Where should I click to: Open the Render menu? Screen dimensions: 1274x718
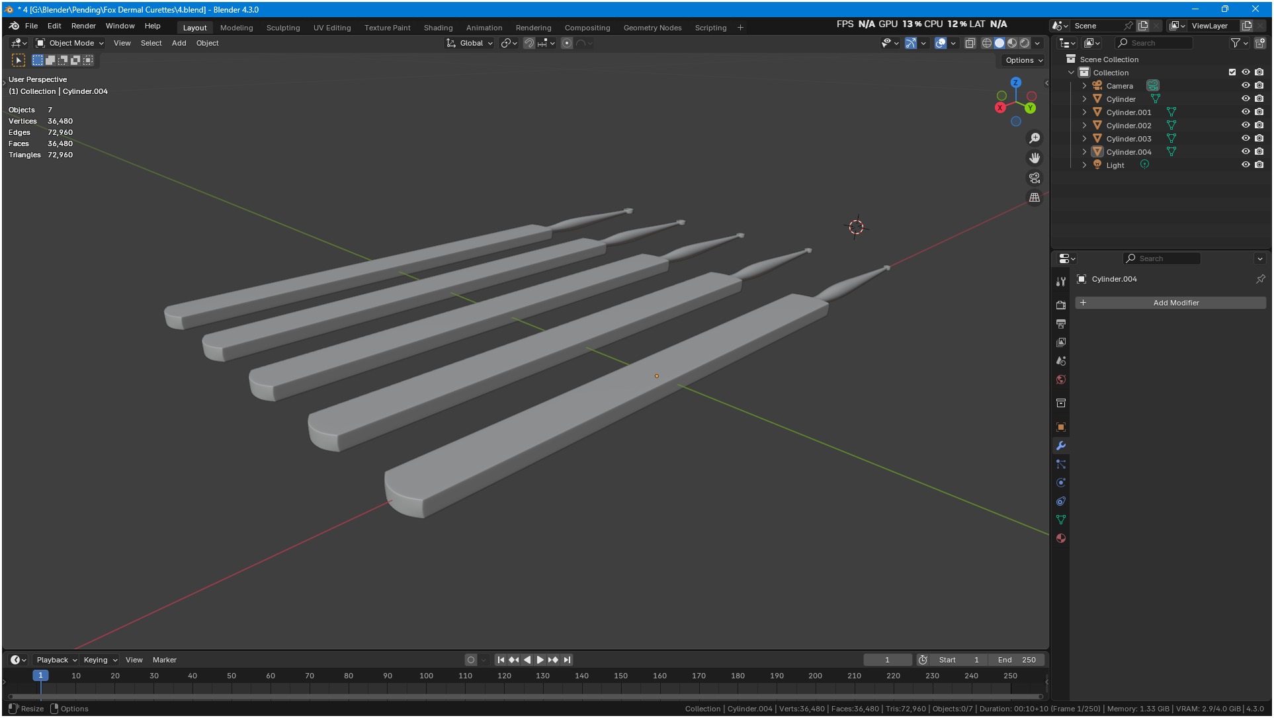tap(83, 26)
